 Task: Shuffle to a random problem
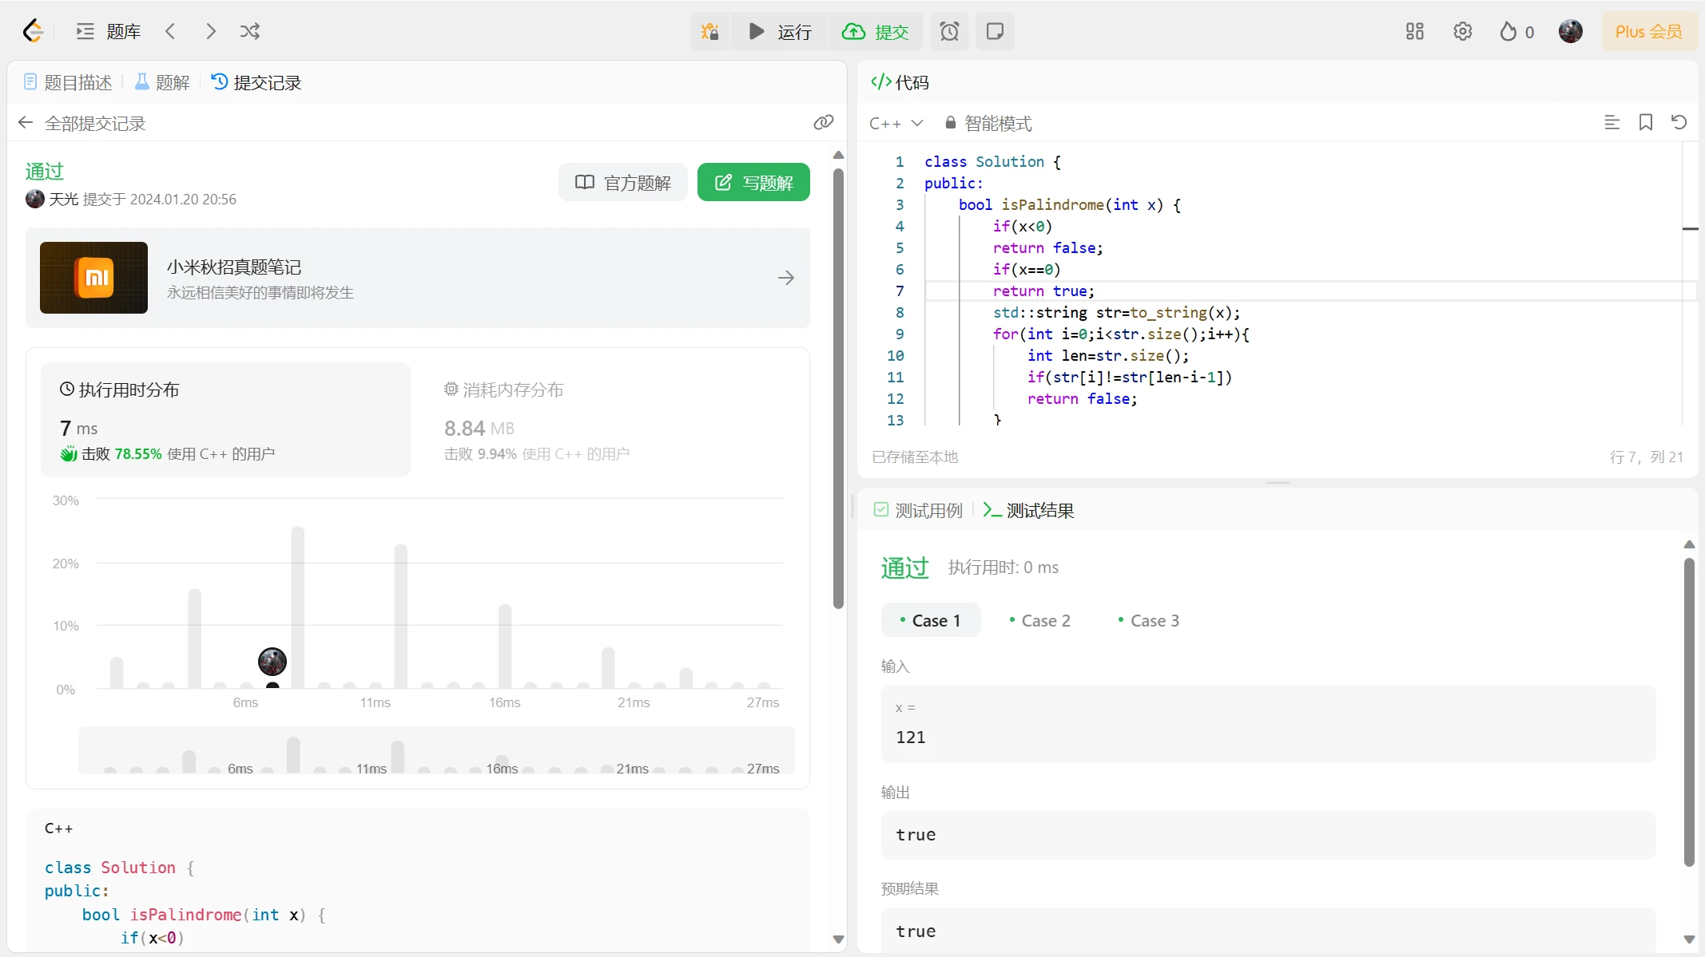tap(250, 31)
